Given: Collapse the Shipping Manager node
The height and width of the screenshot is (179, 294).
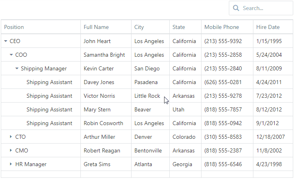Looking at the screenshot, I should [x=17, y=68].
